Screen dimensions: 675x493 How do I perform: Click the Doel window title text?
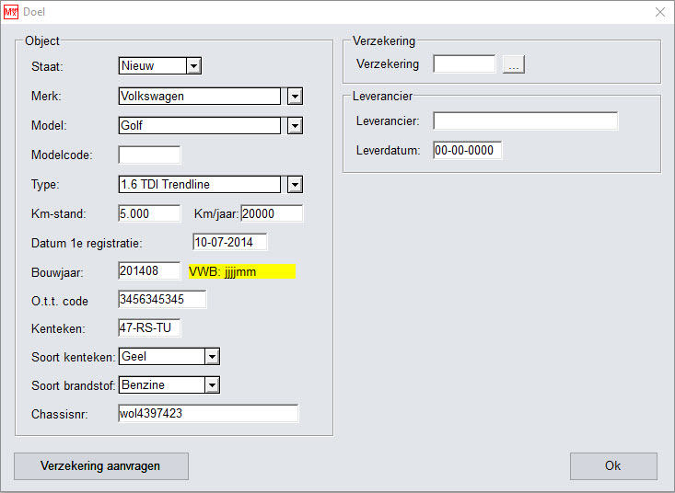(34, 12)
